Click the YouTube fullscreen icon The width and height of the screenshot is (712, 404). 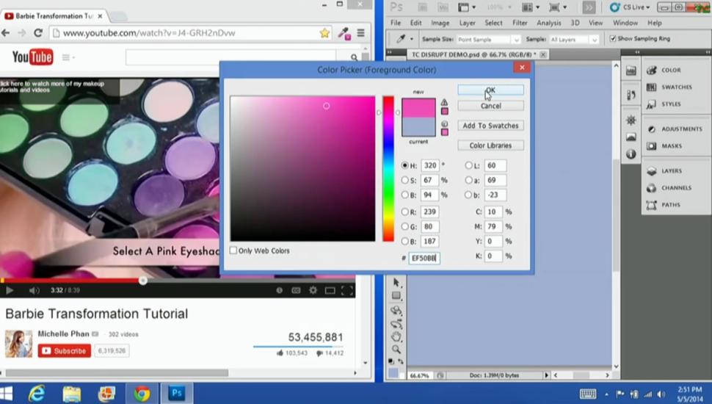[x=347, y=291]
